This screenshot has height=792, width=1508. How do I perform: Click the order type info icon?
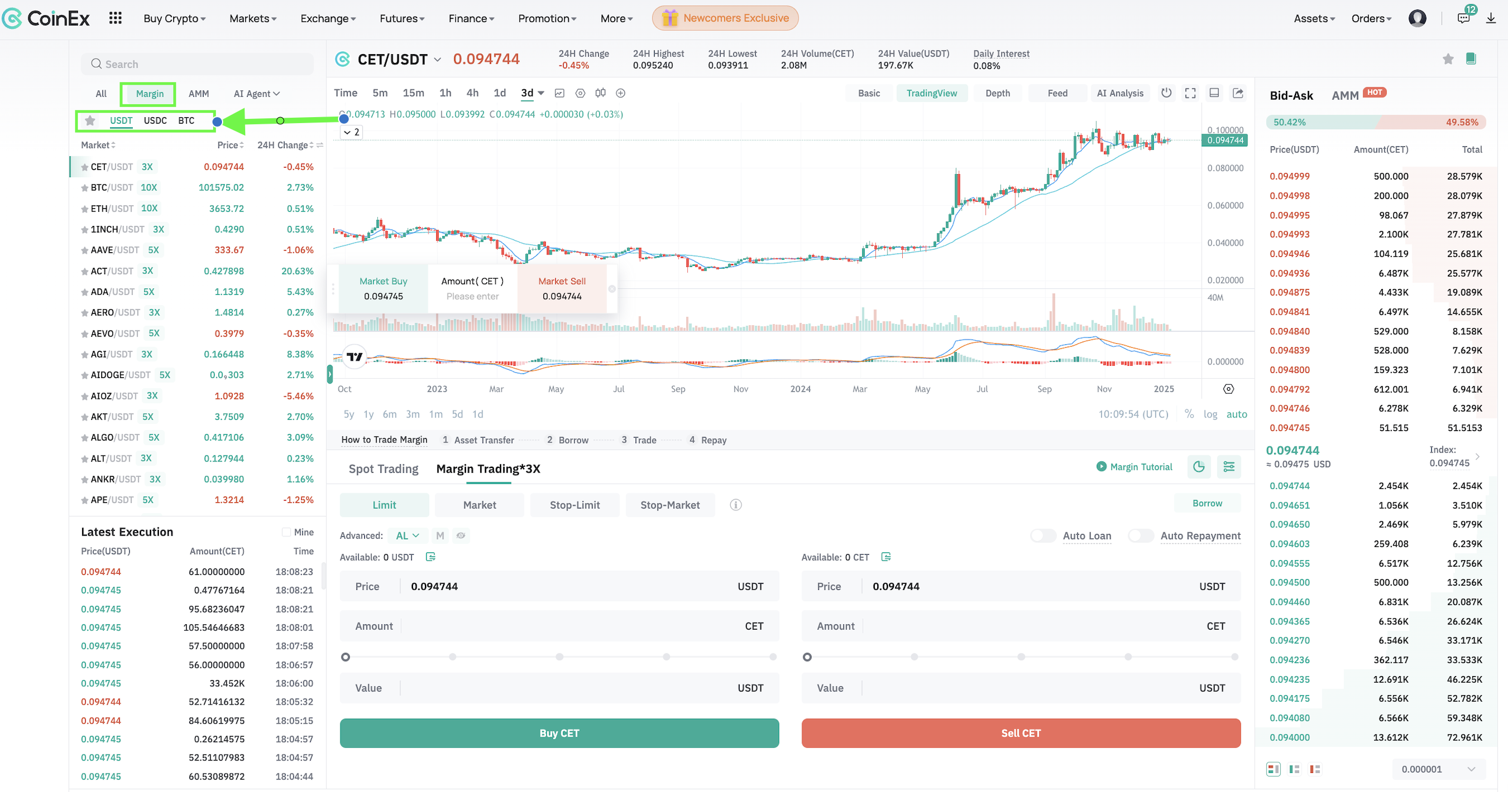coord(736,505)
